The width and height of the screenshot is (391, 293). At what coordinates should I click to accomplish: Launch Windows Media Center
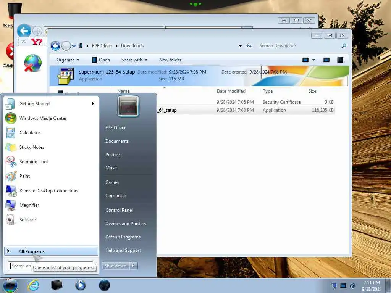(x=51, y=118)
